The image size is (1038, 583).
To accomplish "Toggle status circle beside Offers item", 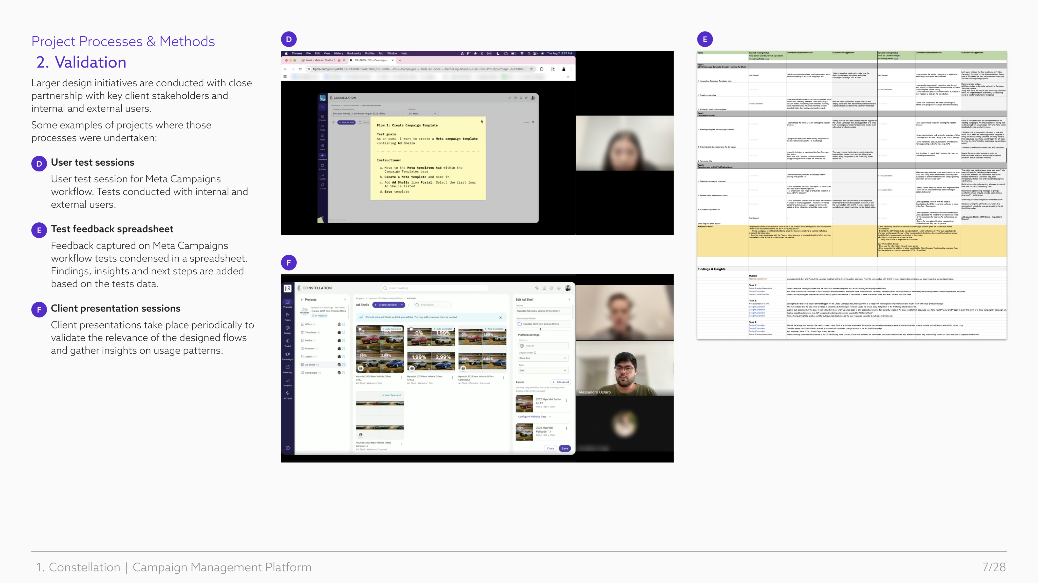I will (x=343, y=324).
